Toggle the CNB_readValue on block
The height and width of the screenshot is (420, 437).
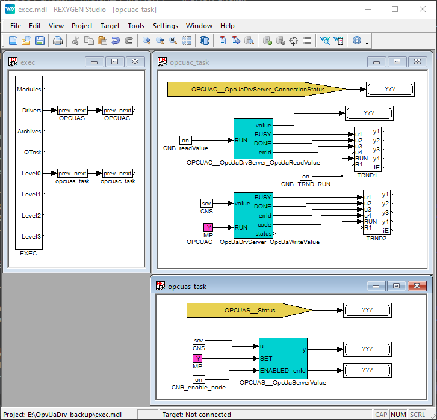[186, 140]
